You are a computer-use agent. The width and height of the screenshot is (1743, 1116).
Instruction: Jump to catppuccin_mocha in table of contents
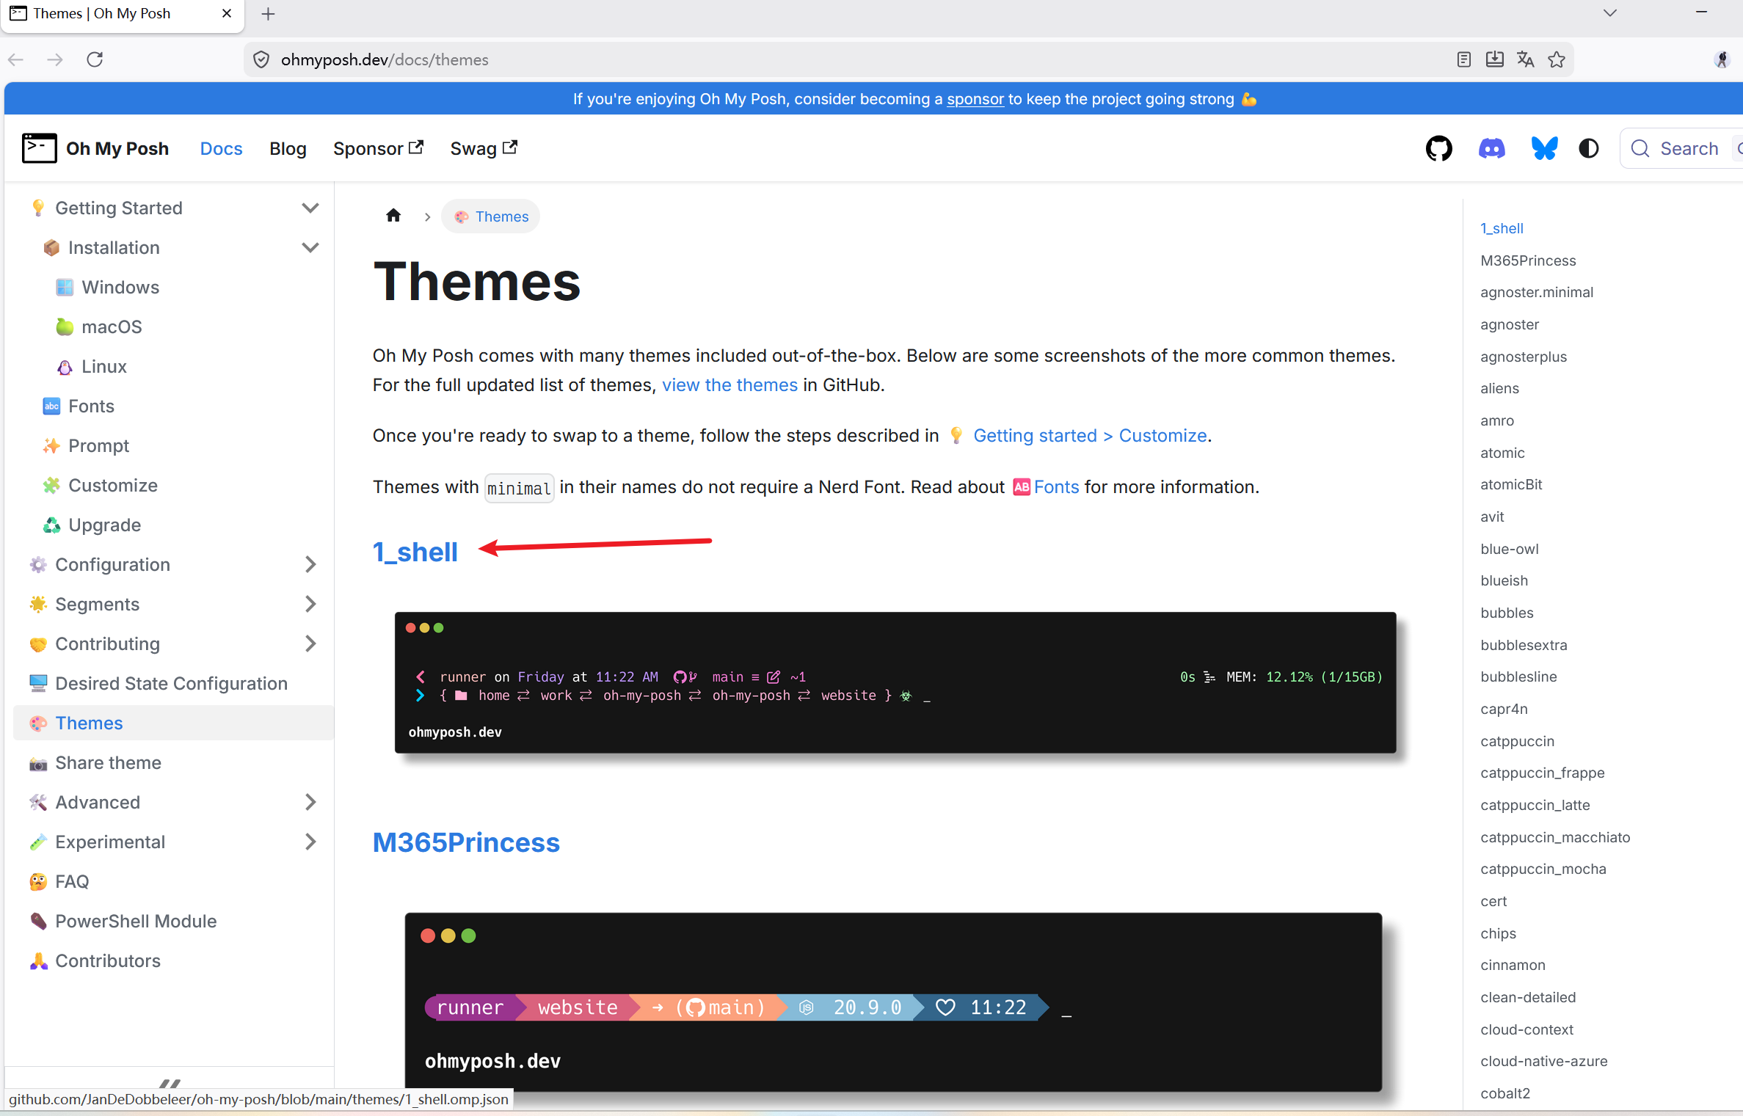pos(1543,869)
